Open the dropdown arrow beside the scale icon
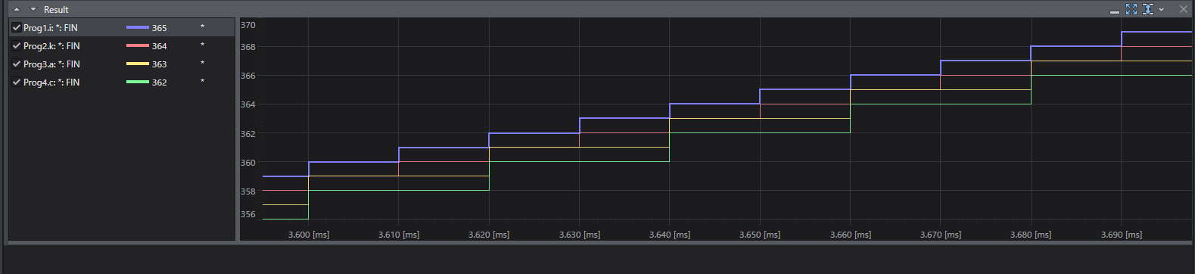The width and height of the screenshot is (1195, 274). click(1161, 10)
